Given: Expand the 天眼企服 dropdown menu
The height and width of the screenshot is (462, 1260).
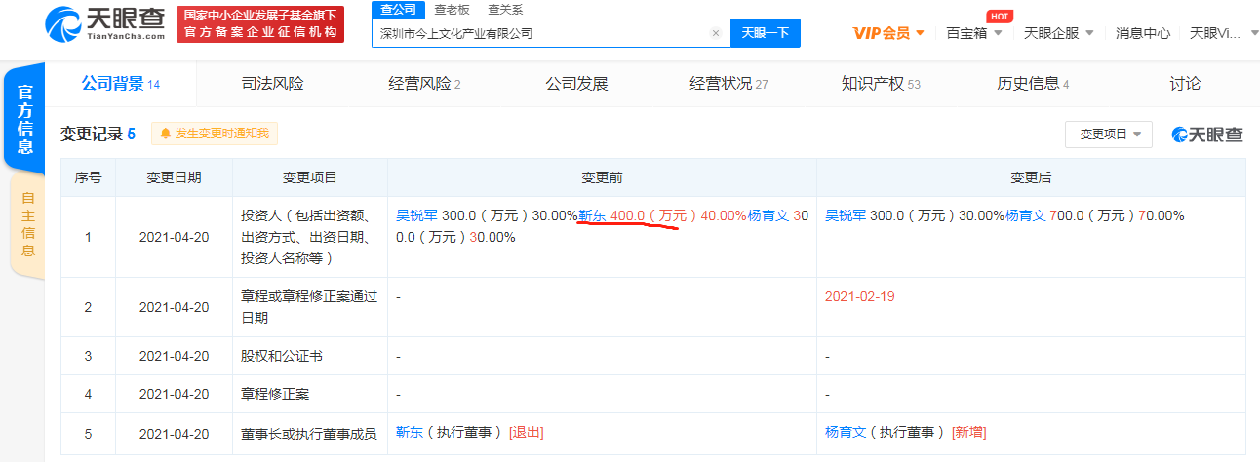Looking at the screenshot, I should click(x=1058, y=33).
